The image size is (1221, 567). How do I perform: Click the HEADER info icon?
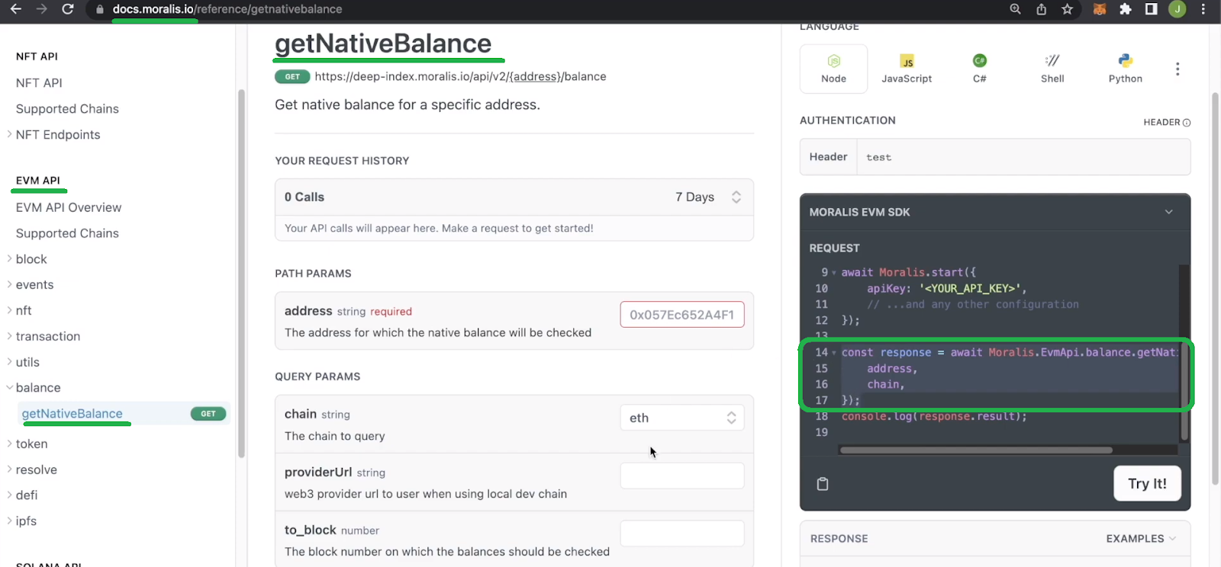point(1187,123)
